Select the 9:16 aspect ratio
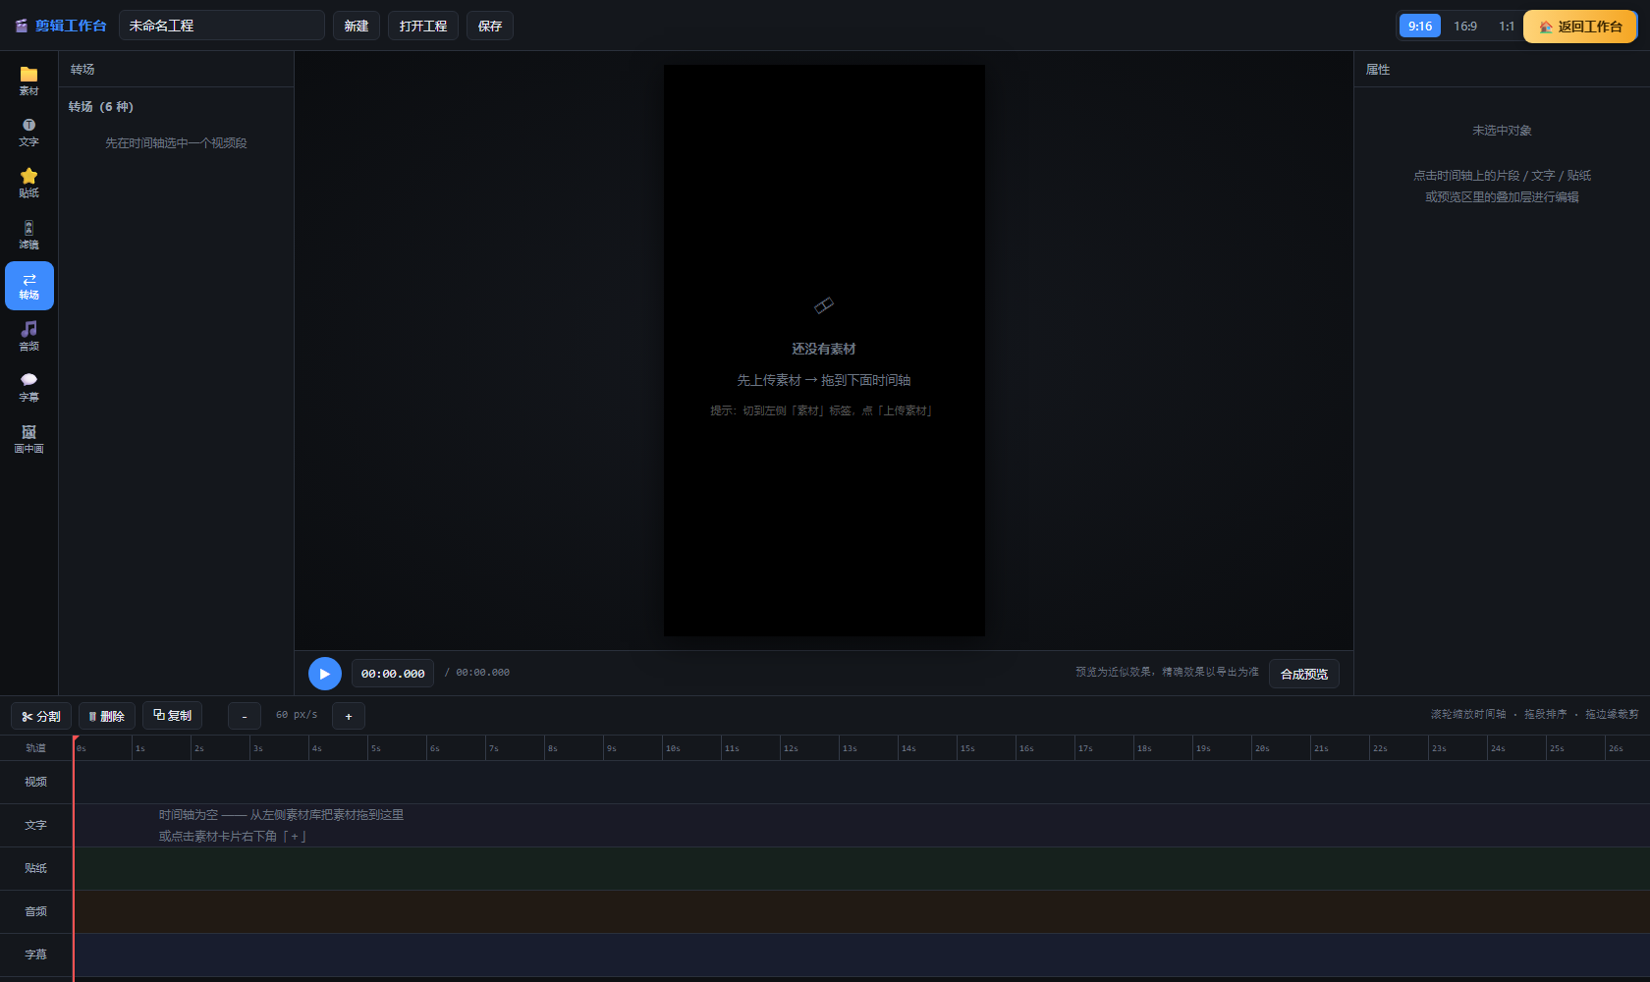Viewport: 1650px width, 982px height. (x=1419, y=26)
